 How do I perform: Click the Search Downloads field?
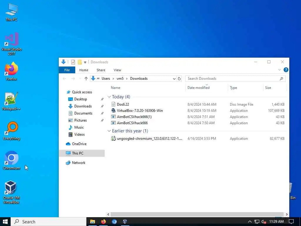[235, 78]
